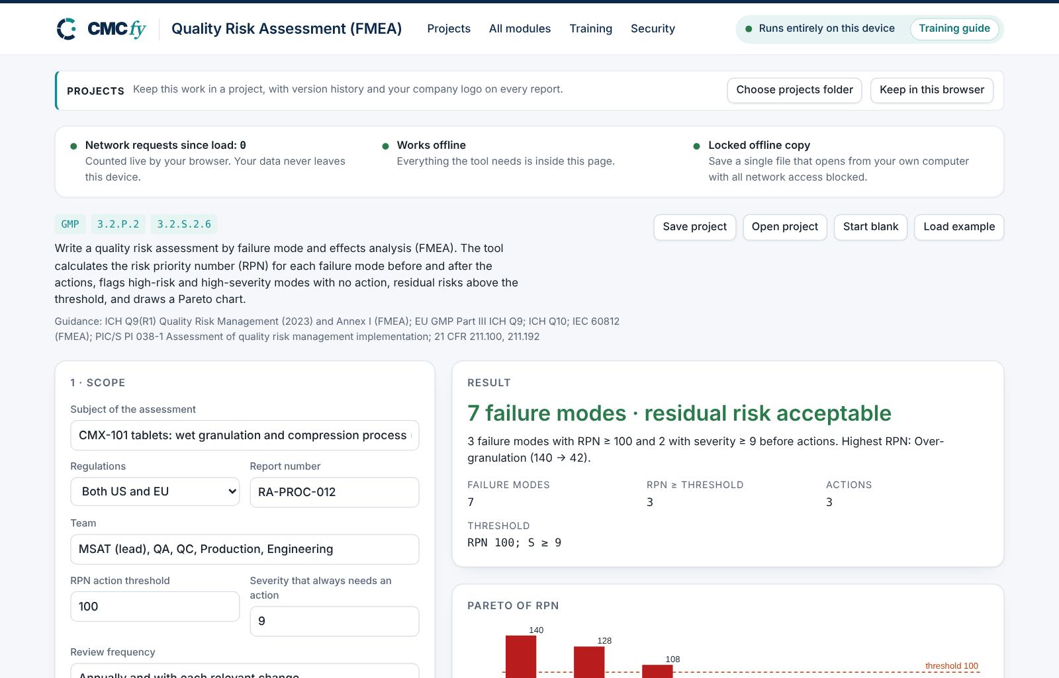Expand the Regulations dropdown

(x=155, y=491)
